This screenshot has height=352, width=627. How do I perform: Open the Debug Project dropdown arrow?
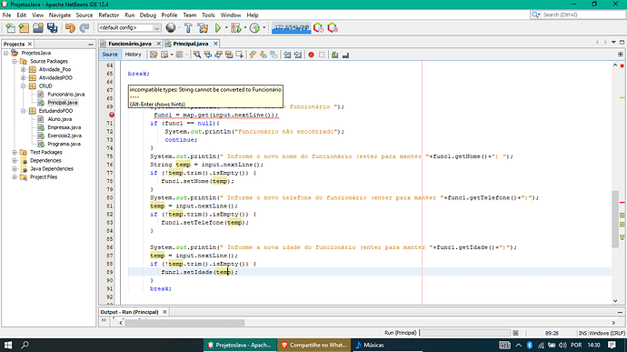pos(244,28)
